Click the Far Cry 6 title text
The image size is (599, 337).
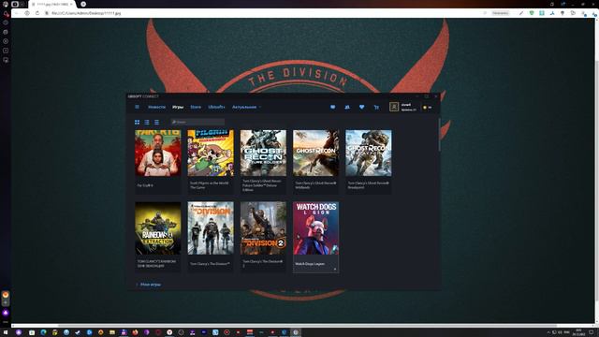(145, 185)
